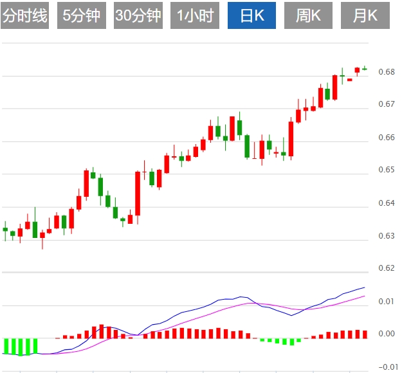Click the leftmost green MACD histogram bar
Viewport: 402px width, 373px height.
[x=6, y=345]
